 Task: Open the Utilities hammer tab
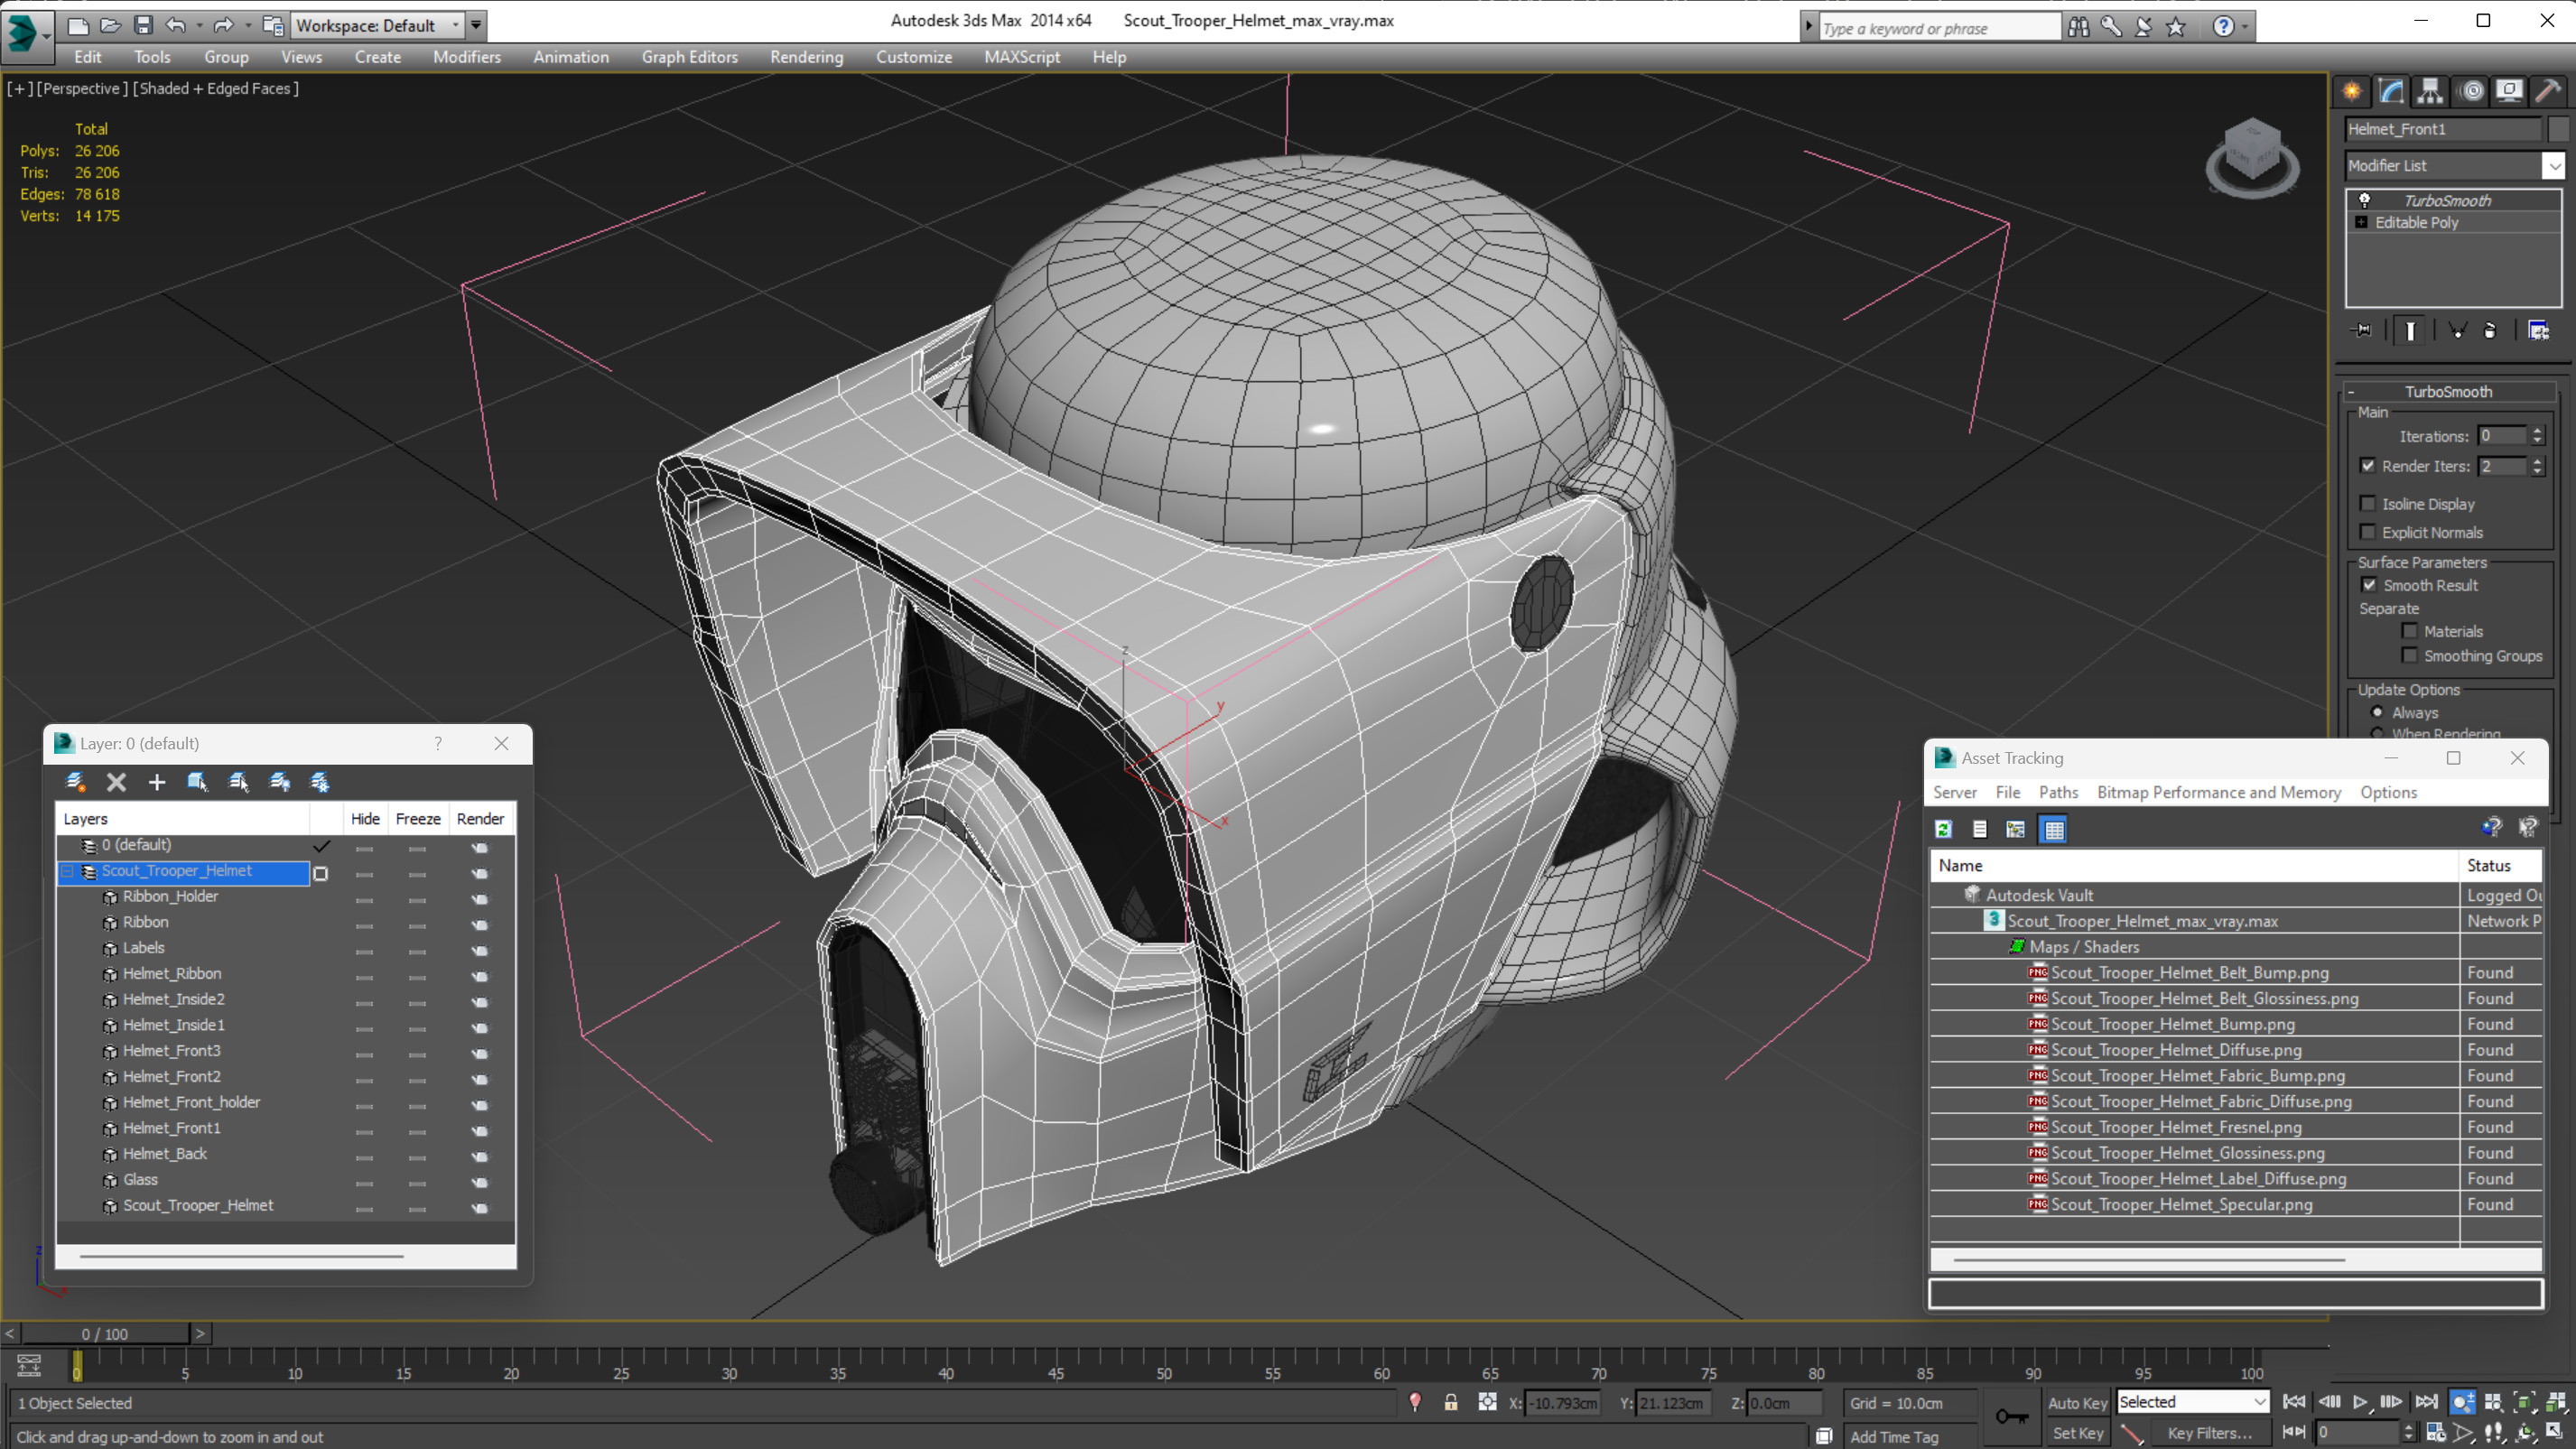click(x=2548, y=91)
